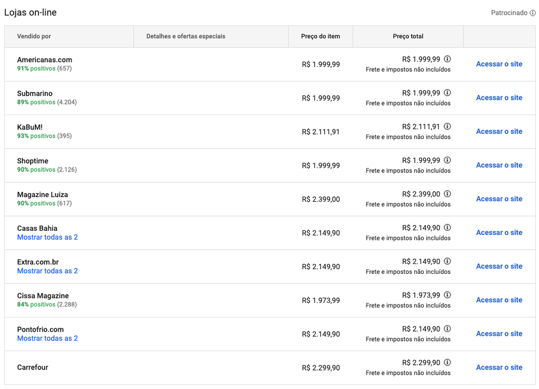Open info icon for Carrefour total price
Image resolution: width=539 pixels, height=389 pixels.
(447, 362)
